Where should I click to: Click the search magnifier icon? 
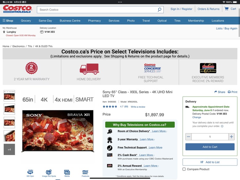pos(159,10)
